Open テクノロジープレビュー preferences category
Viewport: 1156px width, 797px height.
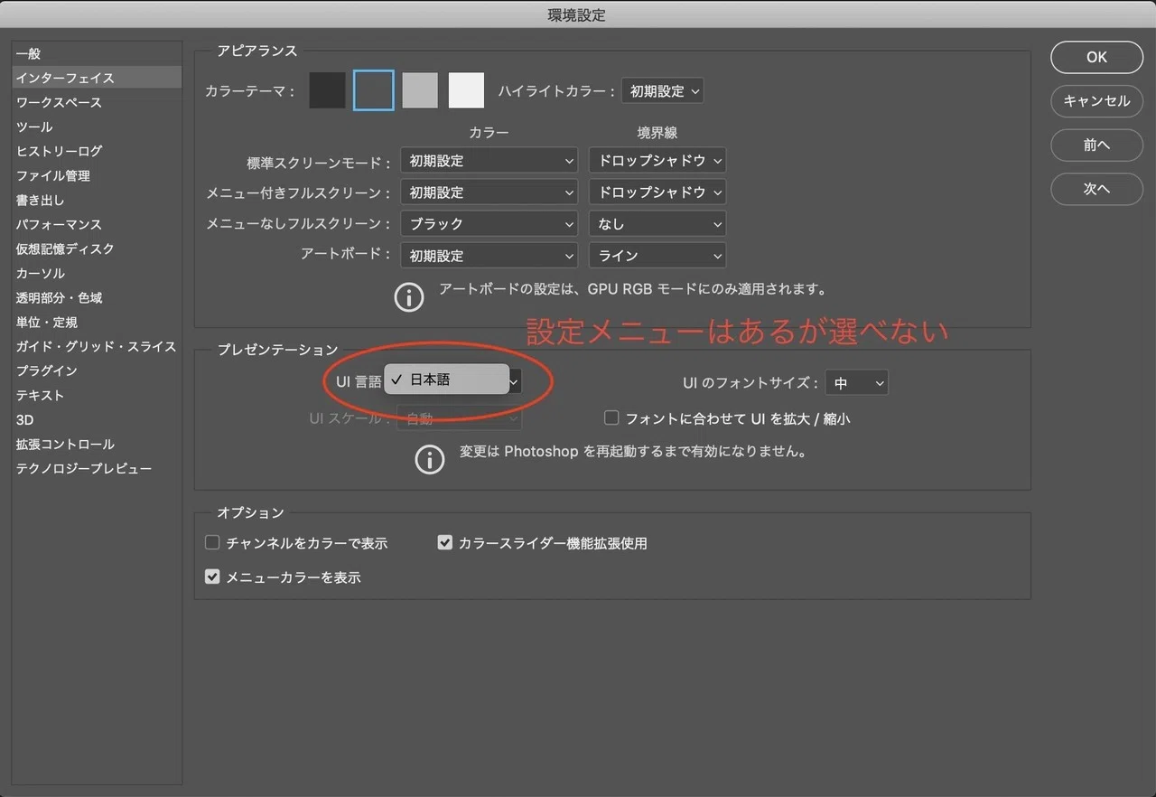[97, 469]
